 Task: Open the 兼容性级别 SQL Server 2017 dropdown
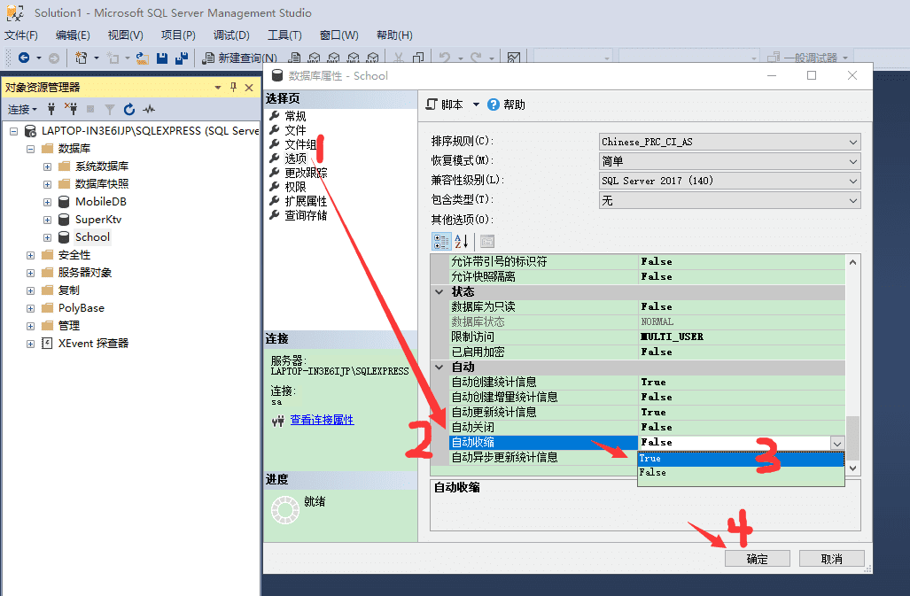coord(729,181)
